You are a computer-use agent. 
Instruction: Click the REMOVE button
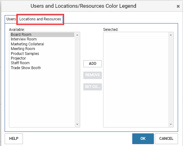[x=93, y=75]
